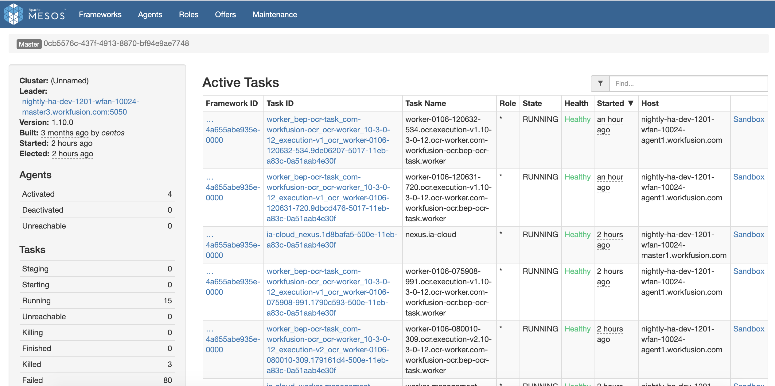Viewport: 775px width, 386px height.
Task: Click the Built '3 months ago' timestamp
Action: click(64, 133)
